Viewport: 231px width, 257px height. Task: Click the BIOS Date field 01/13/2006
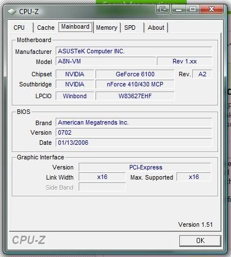[x=134, y=143]
